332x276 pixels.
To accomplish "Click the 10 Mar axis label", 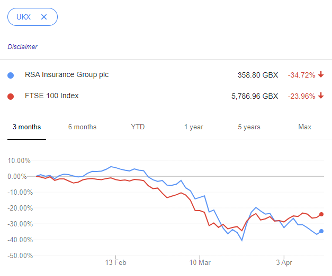I will tap(200, 262).
